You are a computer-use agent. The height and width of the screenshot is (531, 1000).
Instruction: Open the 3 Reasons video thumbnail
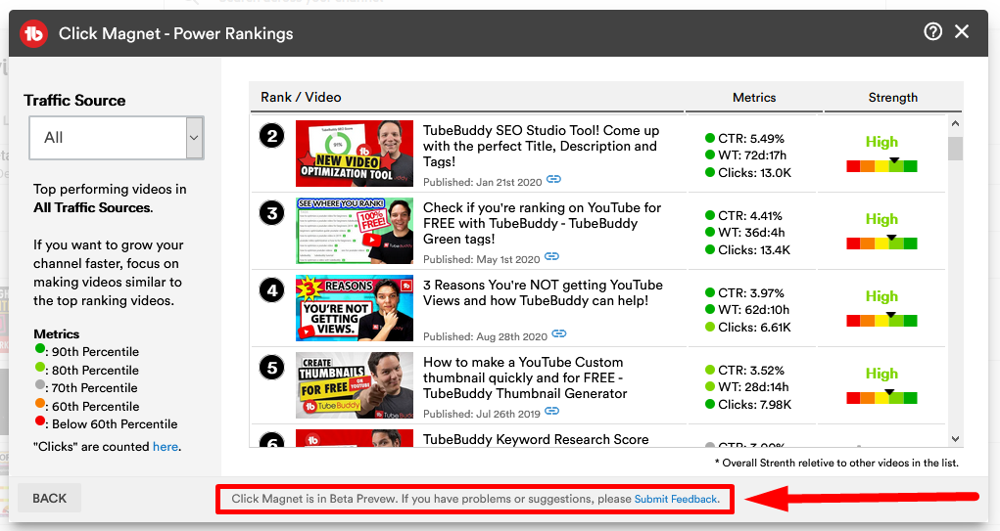pyautogui.click(x=355, y=308)
